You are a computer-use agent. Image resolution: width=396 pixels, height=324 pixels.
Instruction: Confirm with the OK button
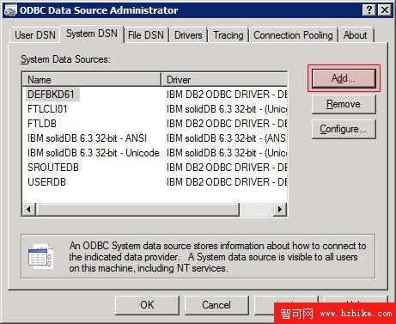click(x=147, y=305)
